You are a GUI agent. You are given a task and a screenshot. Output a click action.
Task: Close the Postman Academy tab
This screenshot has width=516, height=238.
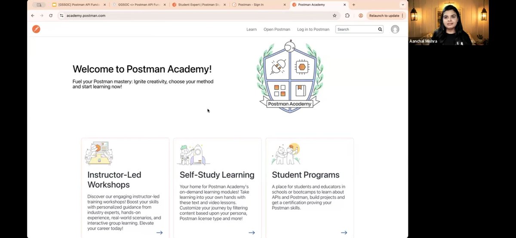pyautogui.click(x=344, y=5)
